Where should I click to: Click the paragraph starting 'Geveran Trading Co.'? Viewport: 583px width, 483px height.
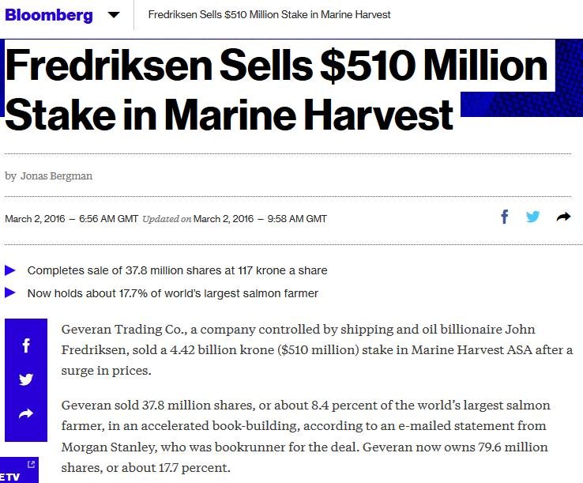click(316, 349)
